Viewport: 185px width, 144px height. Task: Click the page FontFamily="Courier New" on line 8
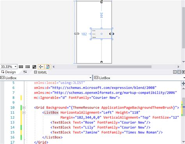tap(93, 98)
